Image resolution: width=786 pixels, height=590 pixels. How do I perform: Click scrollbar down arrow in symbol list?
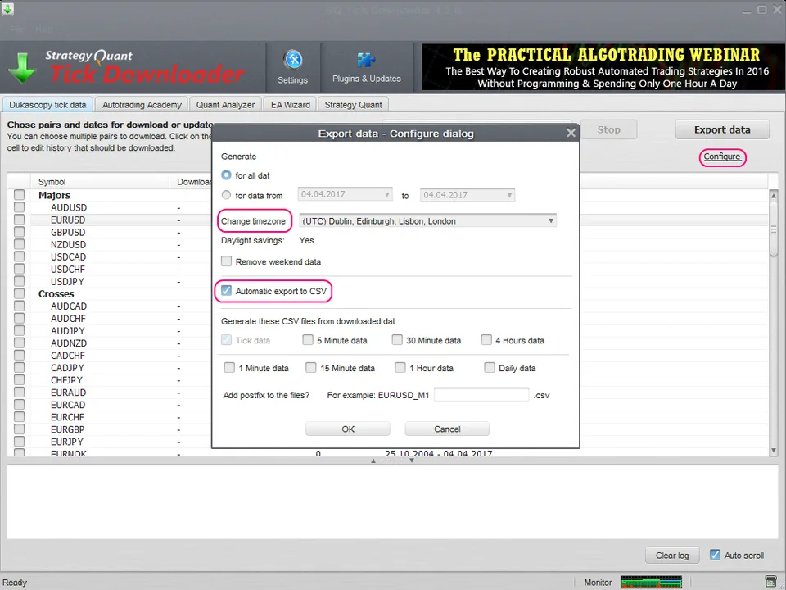[x=774, y=451]
